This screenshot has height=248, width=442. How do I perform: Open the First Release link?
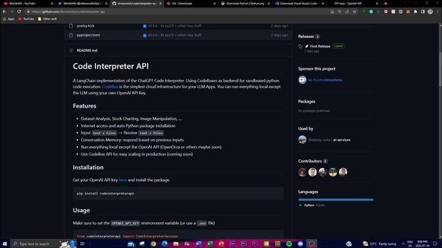click(320, 46)
